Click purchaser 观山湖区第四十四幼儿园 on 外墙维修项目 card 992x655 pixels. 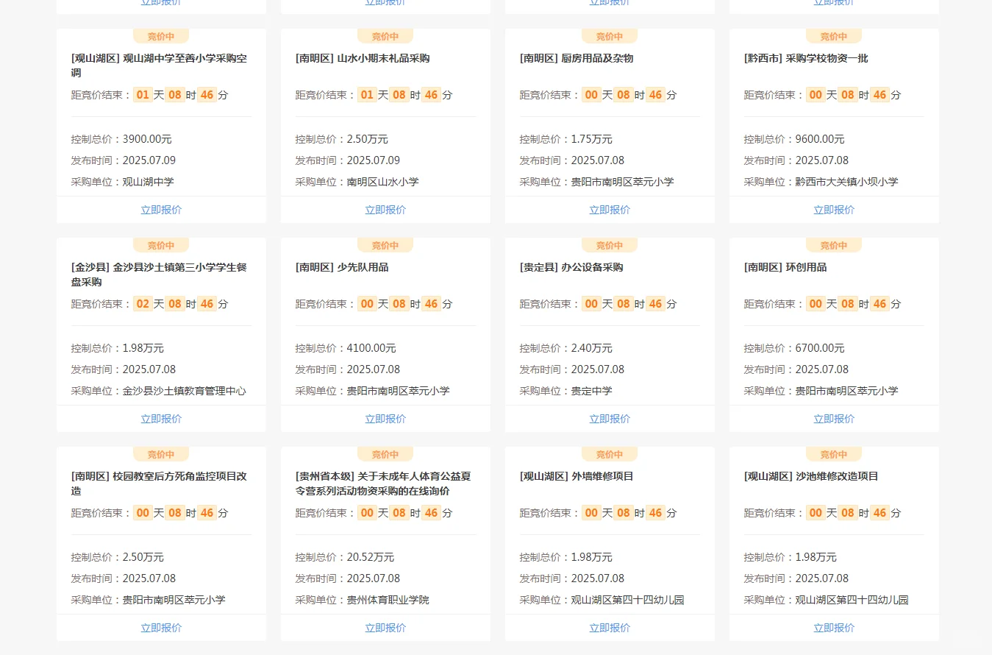click(628, 600)
